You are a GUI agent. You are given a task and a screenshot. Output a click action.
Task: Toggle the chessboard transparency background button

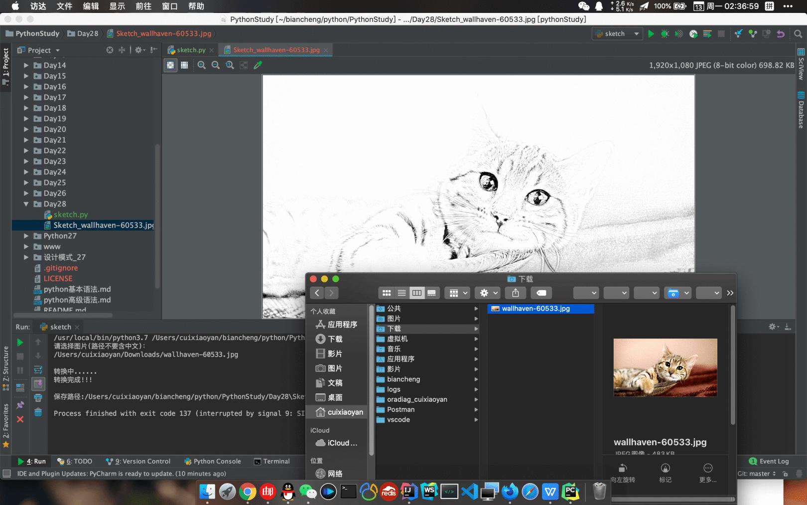(x=170, y=65)
